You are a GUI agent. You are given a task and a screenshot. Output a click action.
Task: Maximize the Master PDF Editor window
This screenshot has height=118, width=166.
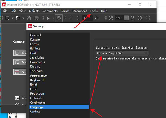pyautogui.click(x=140, y=4)
